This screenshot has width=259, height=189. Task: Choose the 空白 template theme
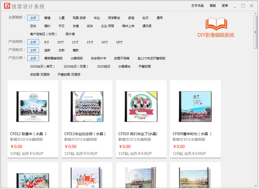33,26
